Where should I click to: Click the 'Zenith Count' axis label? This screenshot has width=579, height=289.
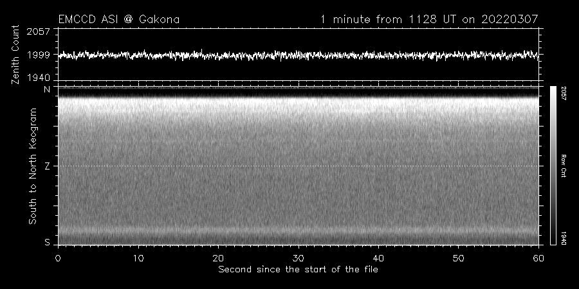point(15,55)
